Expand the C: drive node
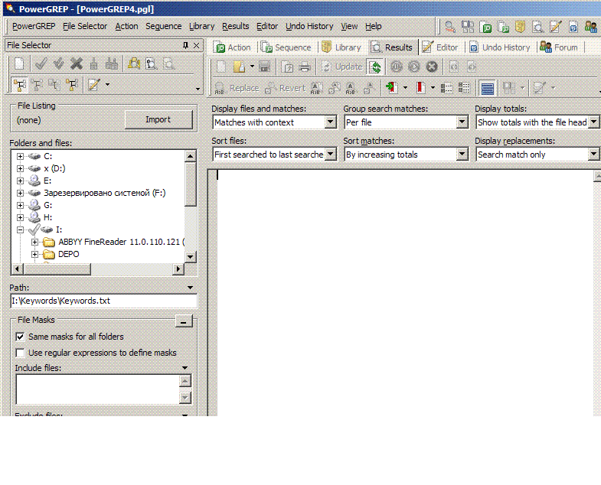Viewport: 601px width, 485px height. click(20, 156)
